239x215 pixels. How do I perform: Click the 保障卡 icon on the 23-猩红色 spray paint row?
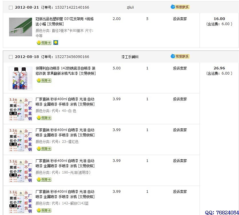click(43, 149)
